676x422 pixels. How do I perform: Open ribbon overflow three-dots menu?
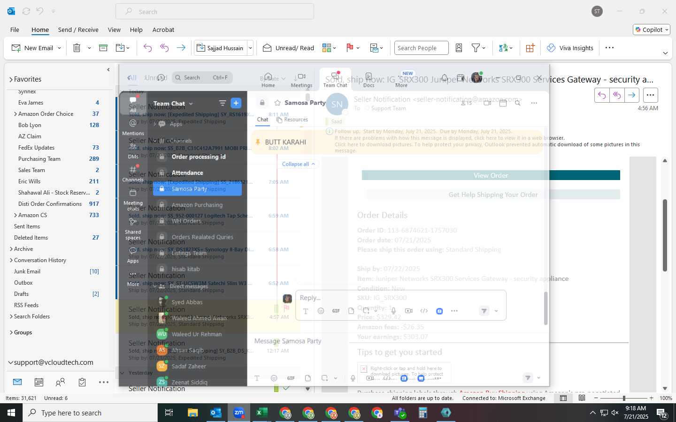pos(609,48)
